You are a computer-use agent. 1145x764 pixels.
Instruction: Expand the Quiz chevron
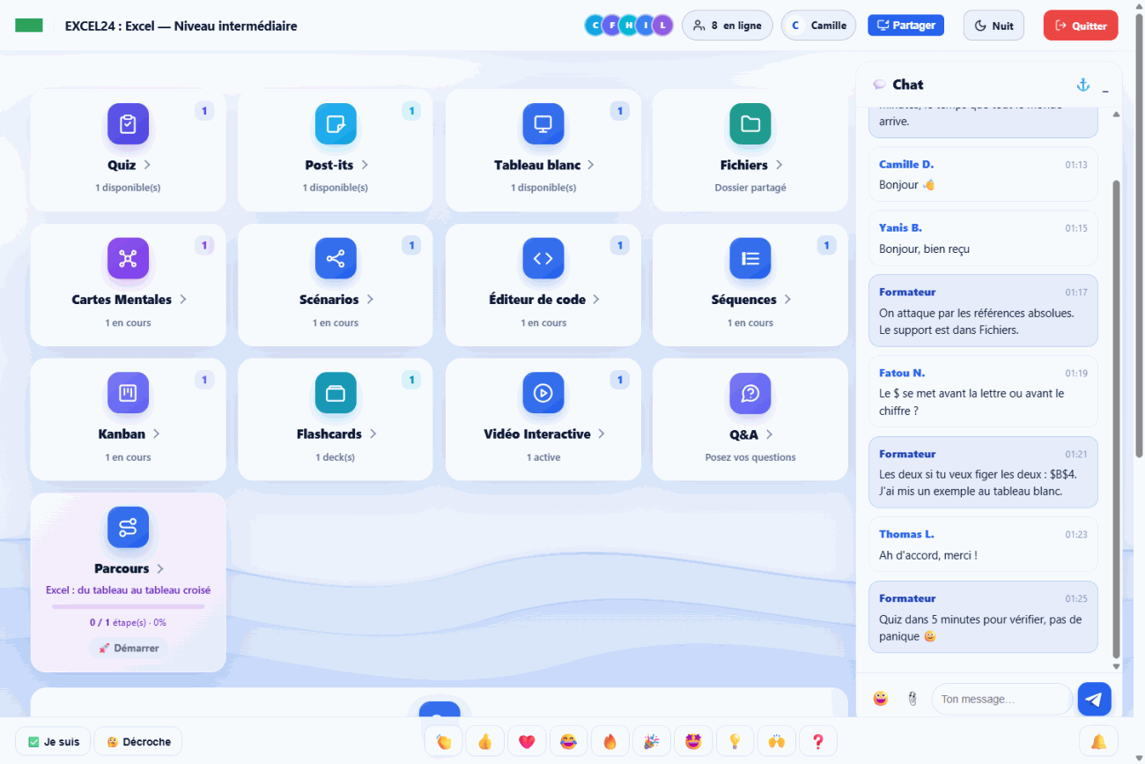point(147,165)
